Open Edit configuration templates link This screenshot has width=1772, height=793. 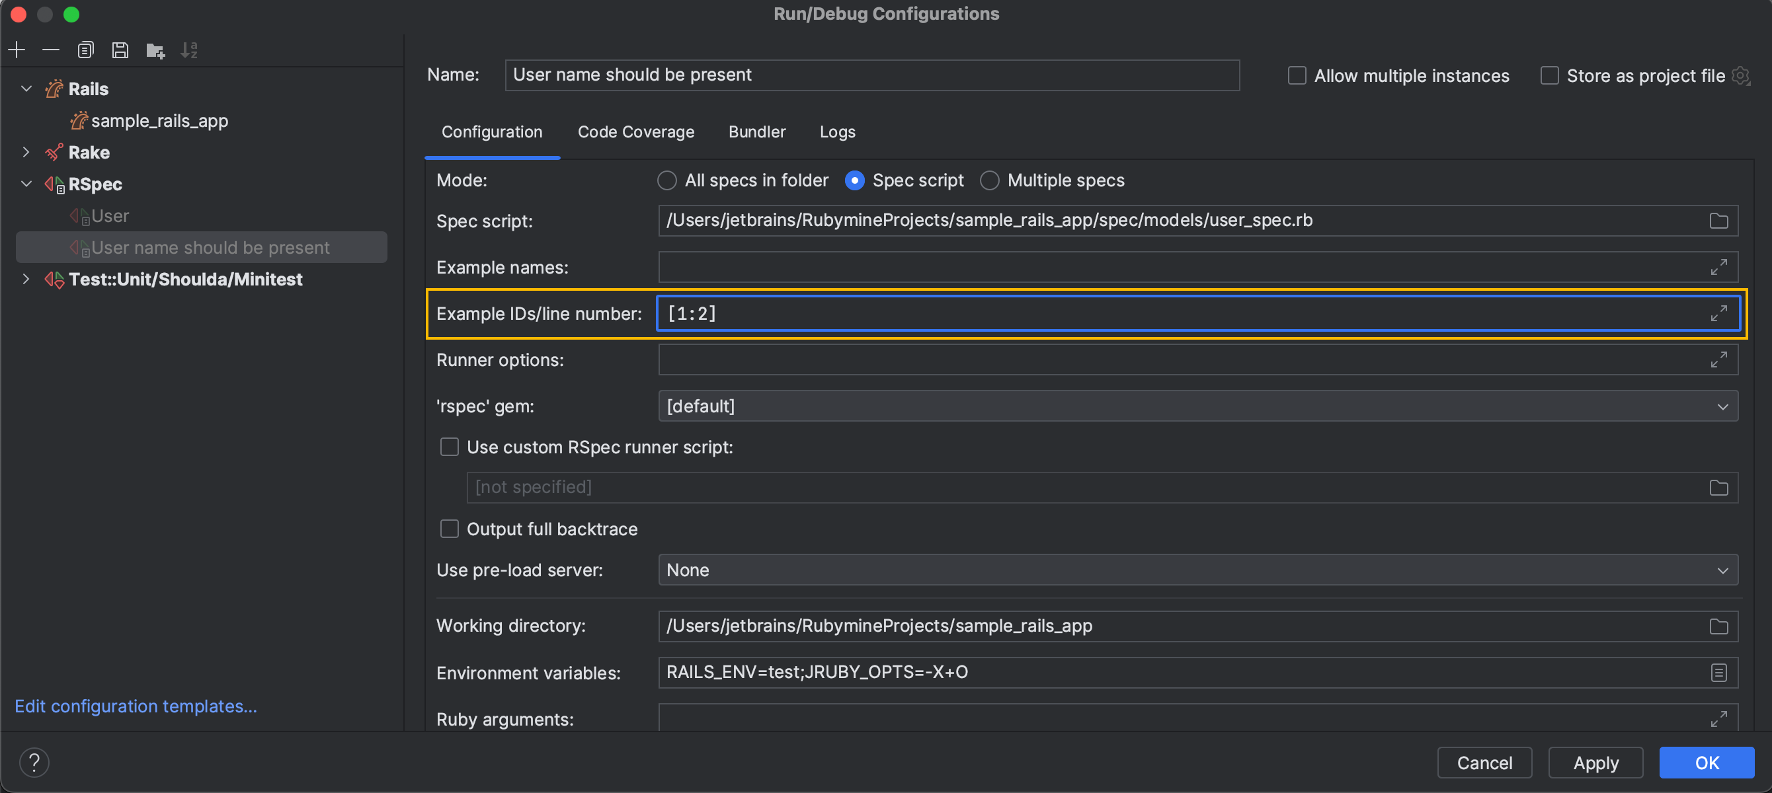click(x=136, y=706)
